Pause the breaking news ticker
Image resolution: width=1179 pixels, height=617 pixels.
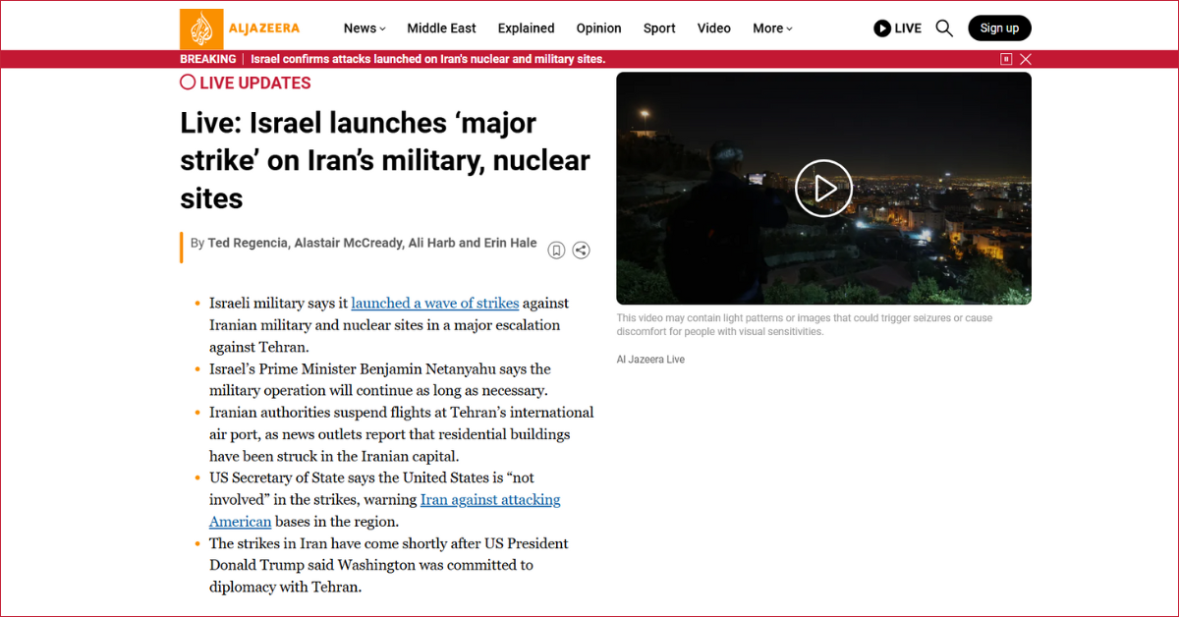tap(1006, 59)
